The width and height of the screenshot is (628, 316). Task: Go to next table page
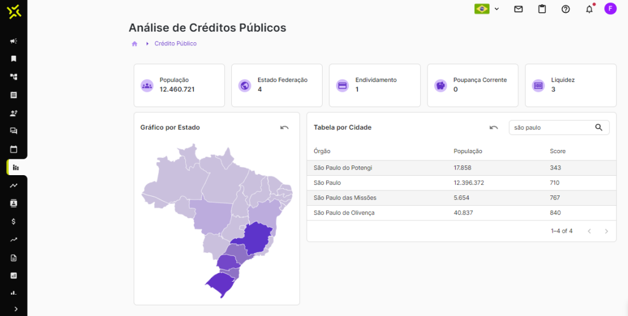point(607,231)
